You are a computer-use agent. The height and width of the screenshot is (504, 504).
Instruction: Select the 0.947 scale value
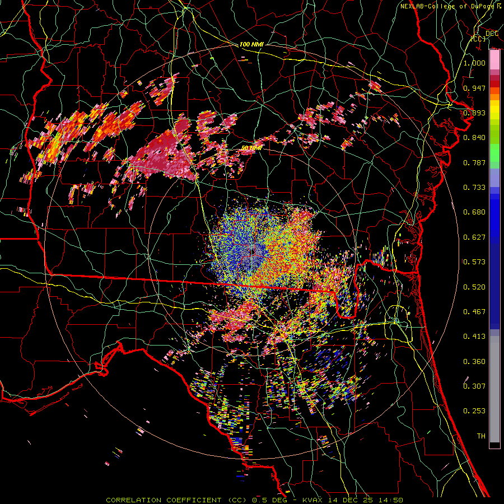pos(474,88)
